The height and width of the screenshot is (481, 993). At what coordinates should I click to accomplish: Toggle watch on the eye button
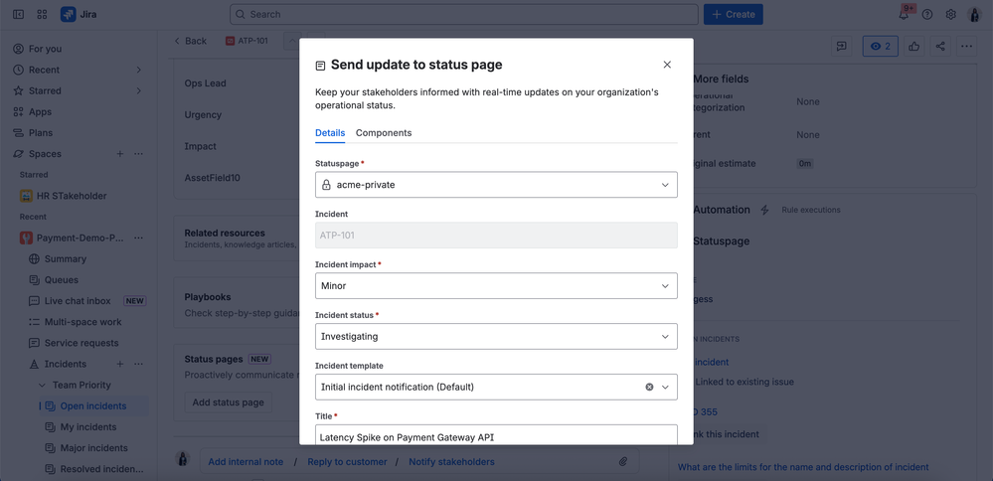pos(881,46)
